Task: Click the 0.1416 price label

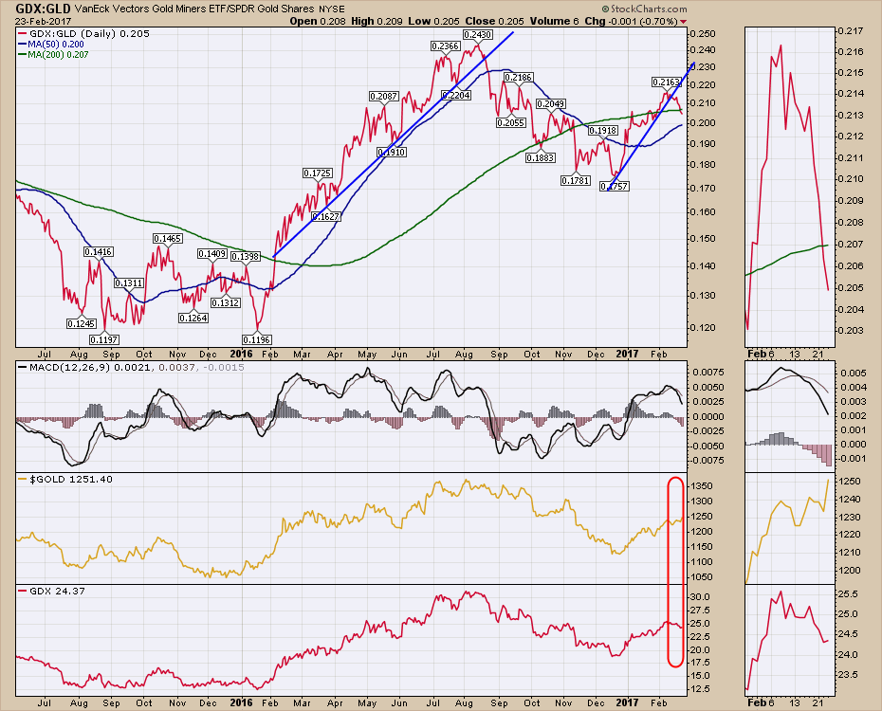Action: [x=99, y=252]
